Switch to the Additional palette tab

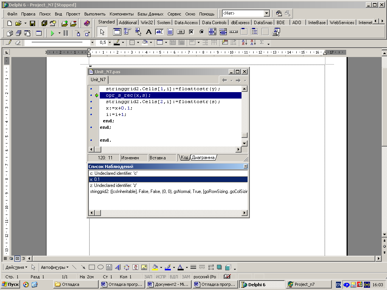tap(128, 22)
